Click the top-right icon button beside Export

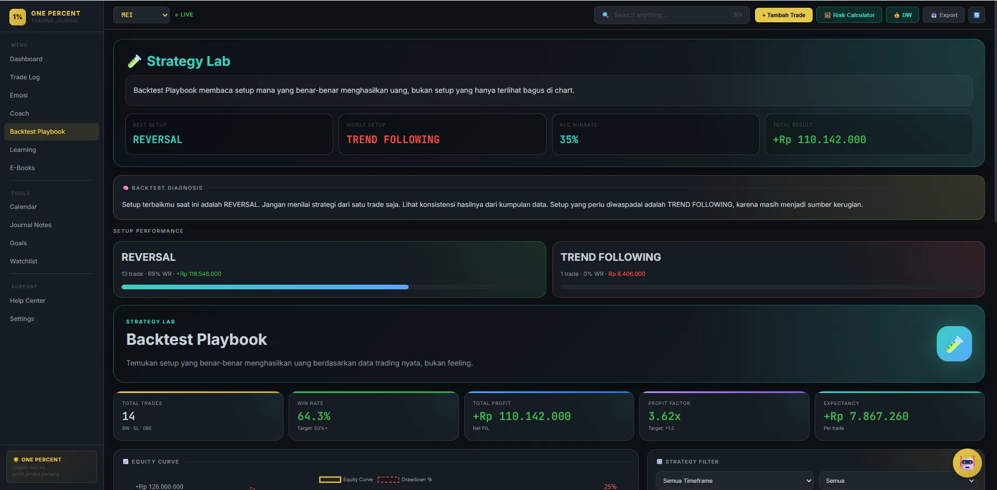pyautogui.click(x=976, y=15)
